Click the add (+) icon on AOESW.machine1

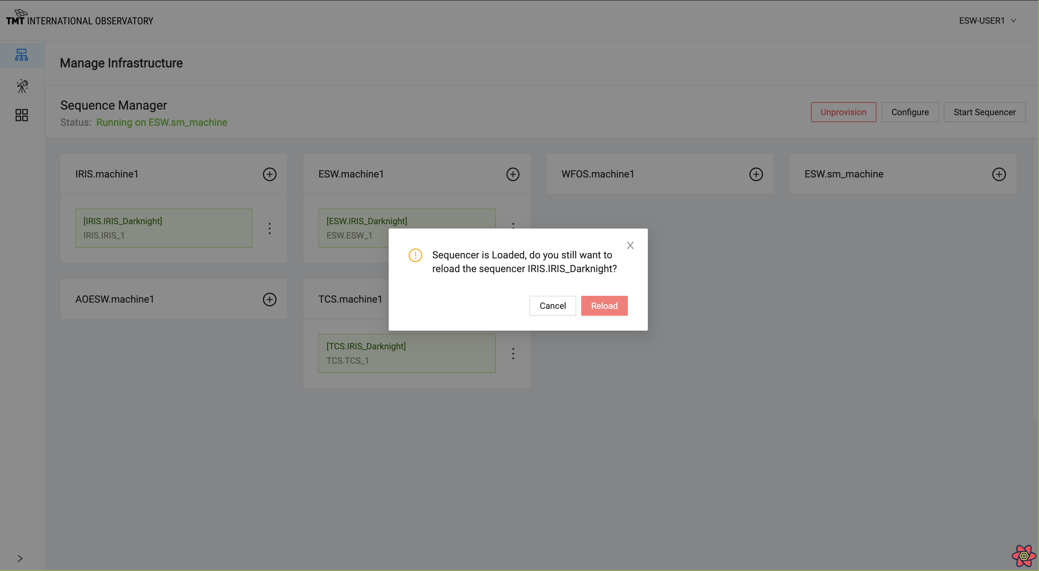pyautogui.click(x=269, y=299)
